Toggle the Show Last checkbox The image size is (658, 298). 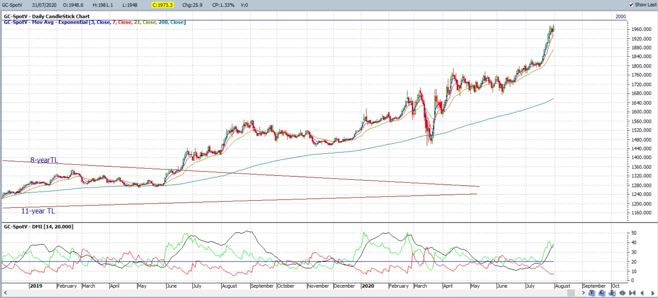pyautogui.click(x=631, y=5)
